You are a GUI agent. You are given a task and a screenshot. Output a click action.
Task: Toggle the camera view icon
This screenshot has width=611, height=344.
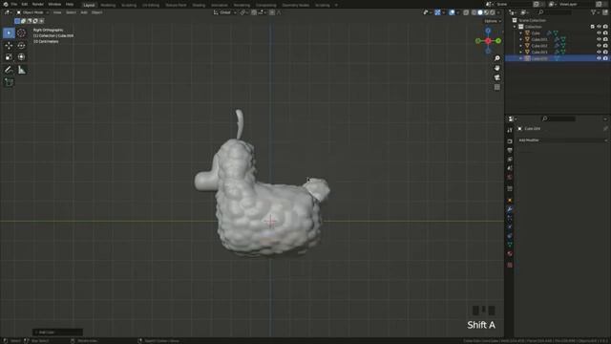click(x=497, y=77)
